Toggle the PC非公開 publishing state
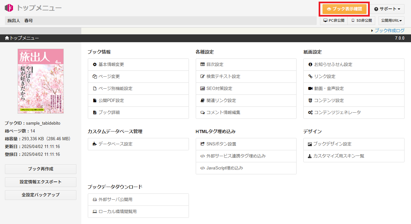 (x=333, y=20)
